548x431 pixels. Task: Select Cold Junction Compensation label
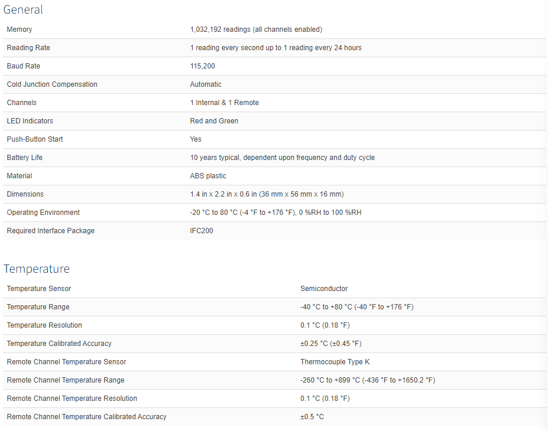pos(51,84)
